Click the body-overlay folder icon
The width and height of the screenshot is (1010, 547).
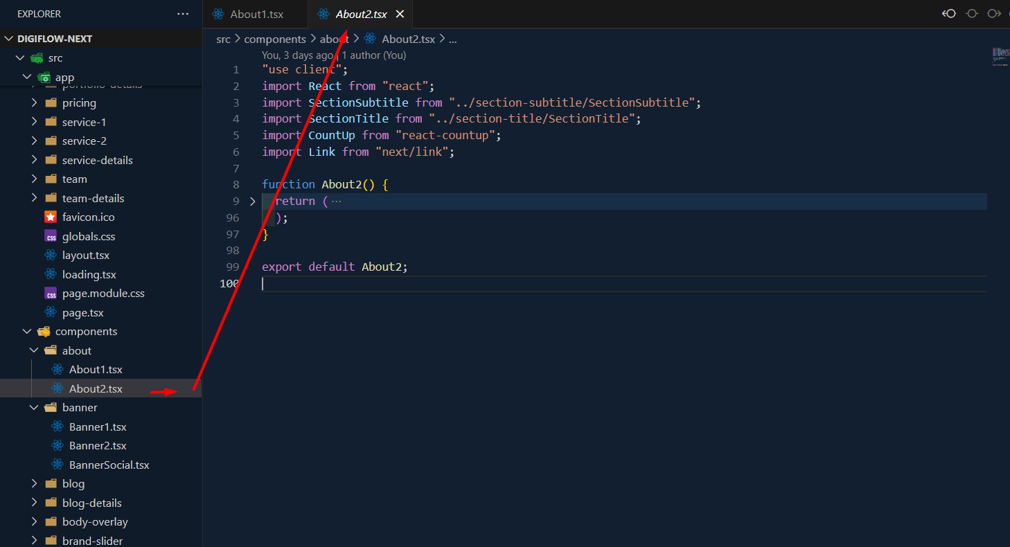coord(51,522)
